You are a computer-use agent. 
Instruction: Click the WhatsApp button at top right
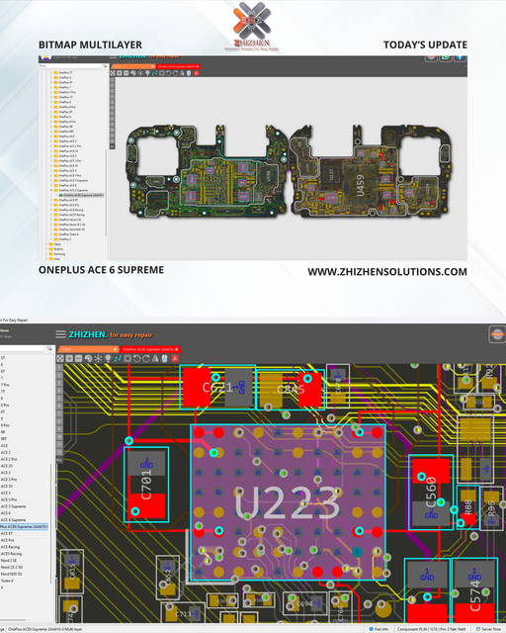click(x=446, y=57)
